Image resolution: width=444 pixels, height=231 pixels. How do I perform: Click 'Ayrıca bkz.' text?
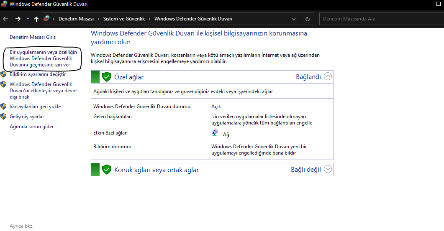point(21,226)
